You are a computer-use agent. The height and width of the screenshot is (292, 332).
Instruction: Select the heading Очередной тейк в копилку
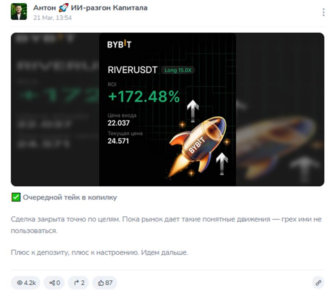point(70,197)
